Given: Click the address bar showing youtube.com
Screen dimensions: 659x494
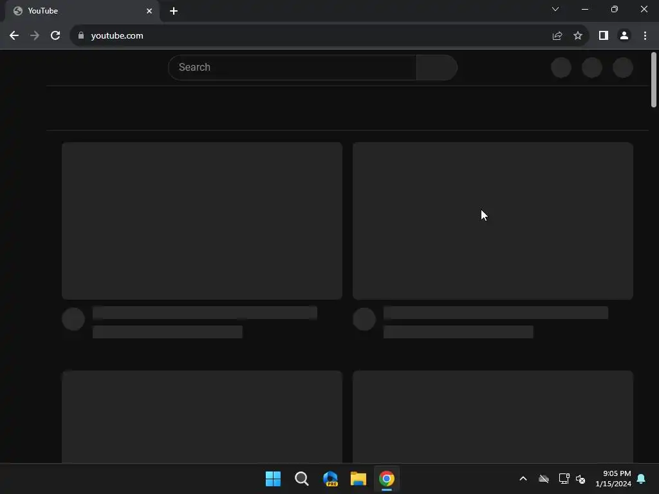Looking at the screenshot, I should point(310,36).
